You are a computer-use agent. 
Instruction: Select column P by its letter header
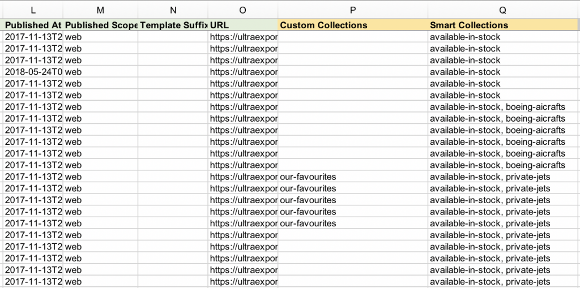click(x=353, y=10)
